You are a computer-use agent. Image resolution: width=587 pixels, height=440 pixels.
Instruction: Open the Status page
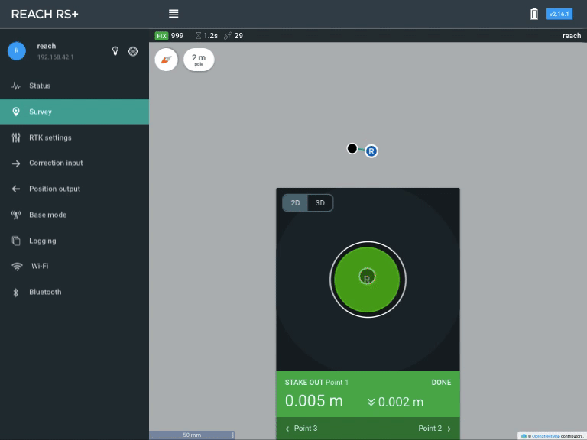(x=74, y=86)
